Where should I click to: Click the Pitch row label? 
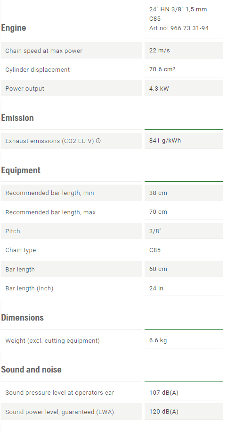(x=13, y=231)
